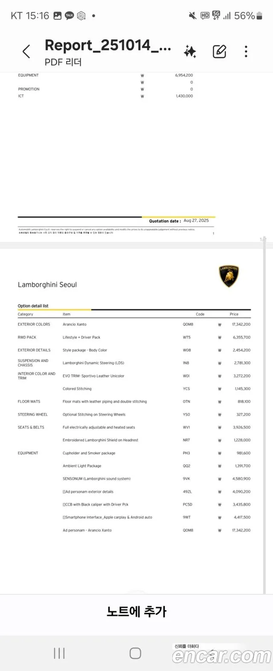Tap the Lamborghini shield logo

[229, 276]
